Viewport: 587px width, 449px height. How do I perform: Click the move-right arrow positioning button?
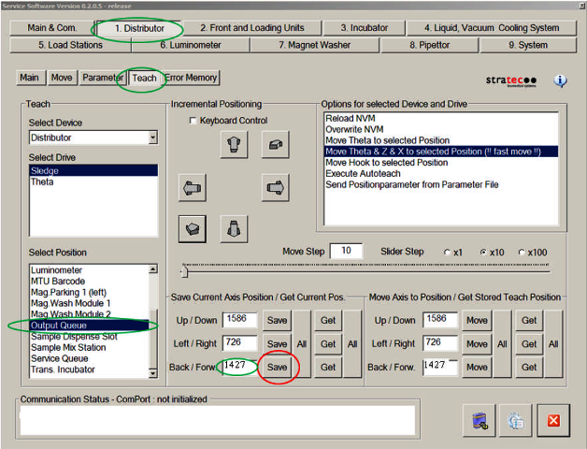tap(274, 188)
